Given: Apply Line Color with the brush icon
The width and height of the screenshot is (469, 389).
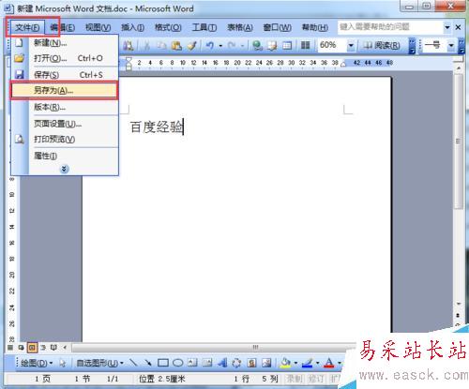Looking at the screenshot, I should tap(308, 363).
